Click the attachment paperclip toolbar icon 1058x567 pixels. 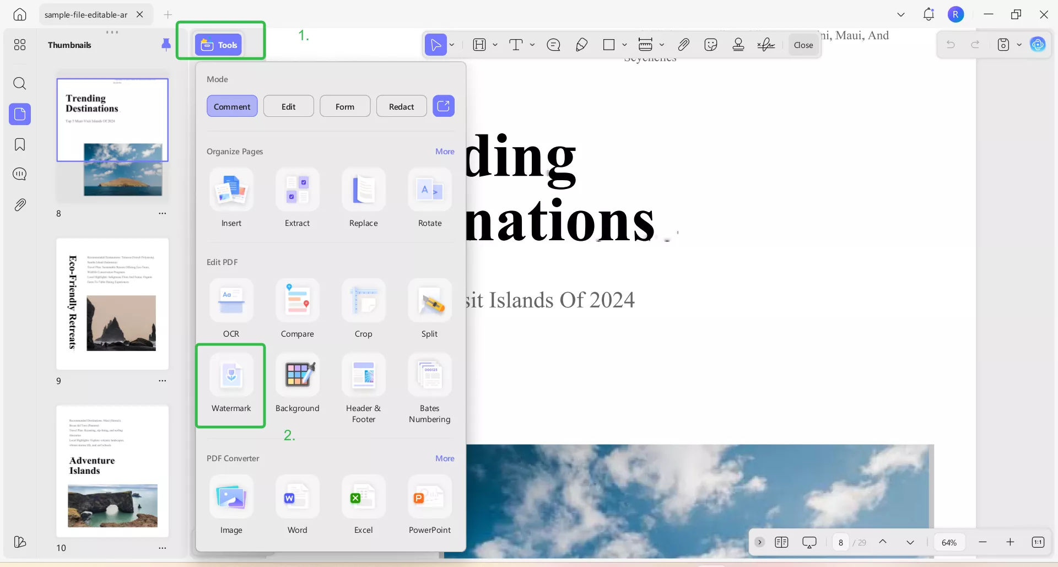(x=683, y=45)
